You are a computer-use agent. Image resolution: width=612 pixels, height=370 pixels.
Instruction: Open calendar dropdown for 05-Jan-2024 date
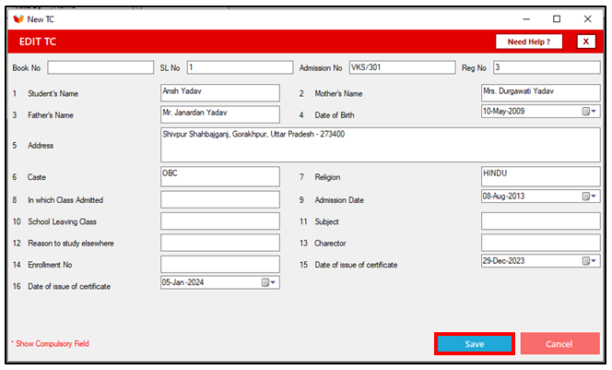click(x=268, y=282)
